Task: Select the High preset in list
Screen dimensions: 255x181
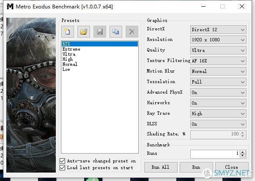Action: pos(100,59)
